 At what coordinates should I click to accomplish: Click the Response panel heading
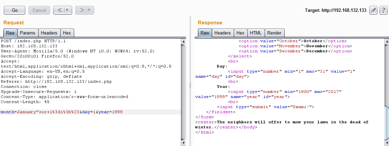(x=210, y=23)
